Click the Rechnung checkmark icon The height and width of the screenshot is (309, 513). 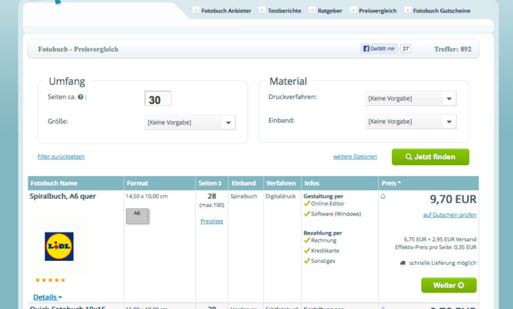306,241
